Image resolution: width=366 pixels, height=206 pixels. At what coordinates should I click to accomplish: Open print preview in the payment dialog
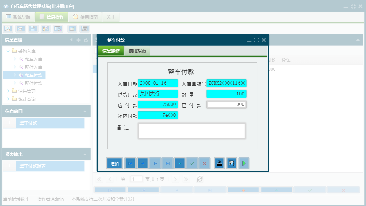coord(231,163)
